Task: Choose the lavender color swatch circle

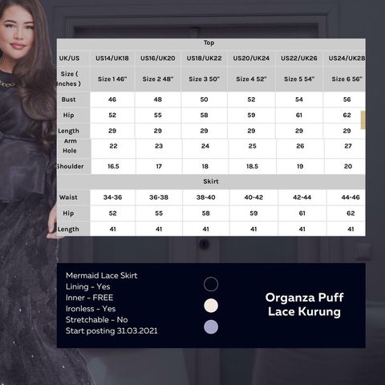Action: point(211,327)
